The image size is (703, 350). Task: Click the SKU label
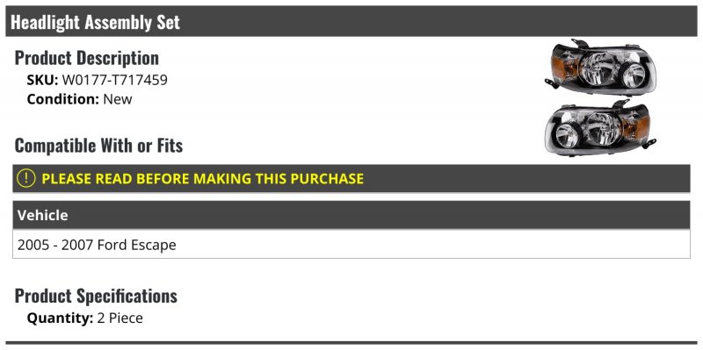(x=42, y=80)
